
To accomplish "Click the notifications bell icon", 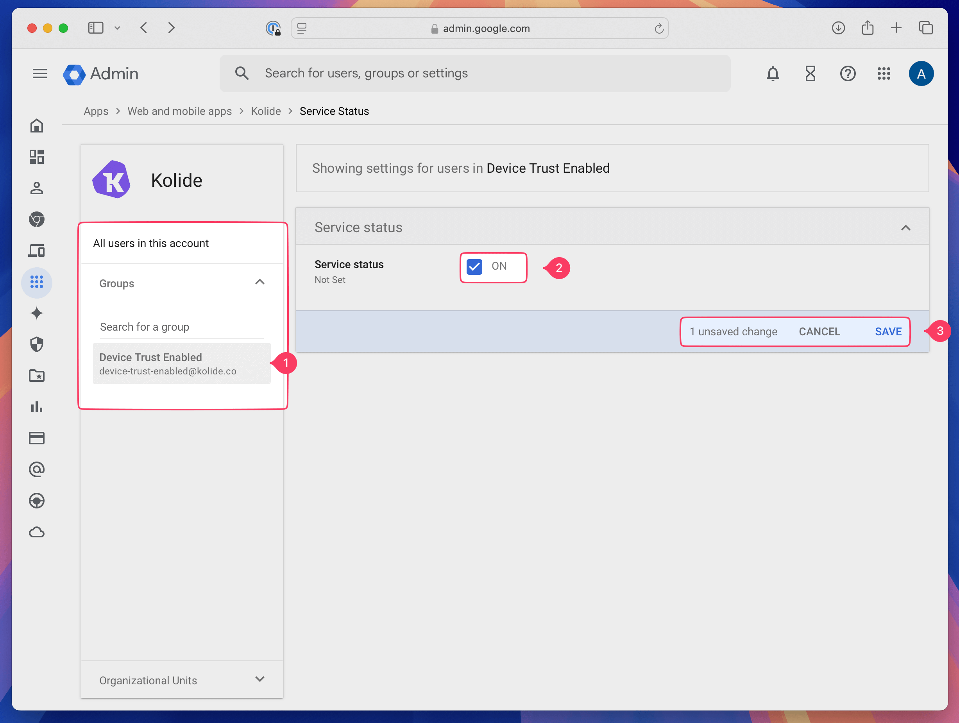I will [x=773, y=74].
